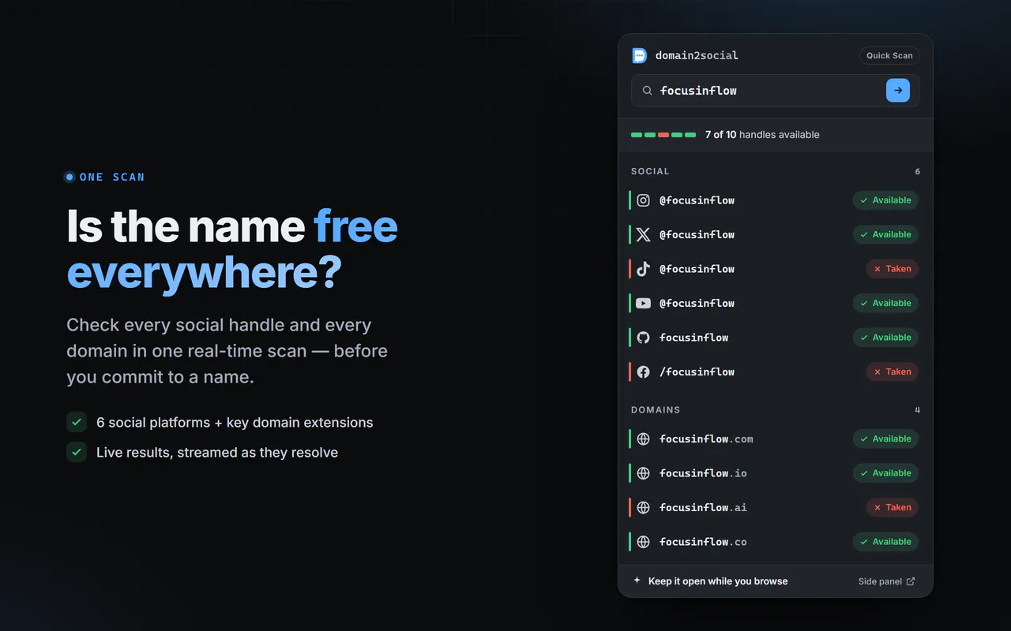This screenshot has width=1011, height=631.
Task: Click the Facebook icon
Action: [x=644, y=372]
